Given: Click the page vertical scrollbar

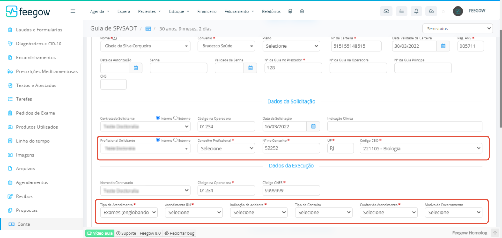Looking at the screenshot, I should pos(501,79).
